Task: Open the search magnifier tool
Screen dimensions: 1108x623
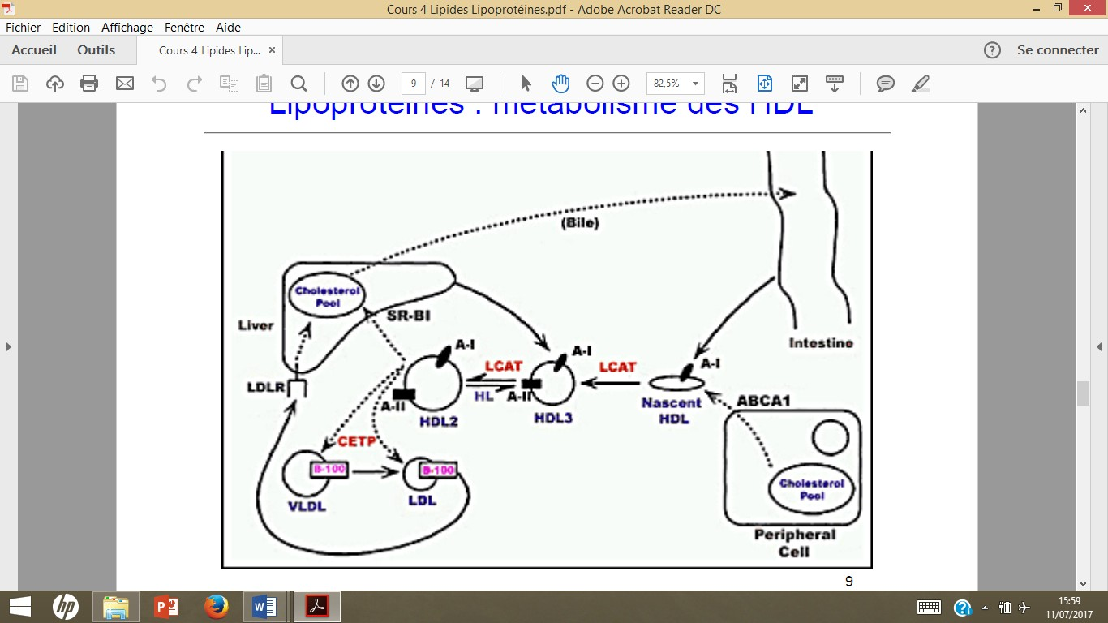Action: click(x=298, y=84)
